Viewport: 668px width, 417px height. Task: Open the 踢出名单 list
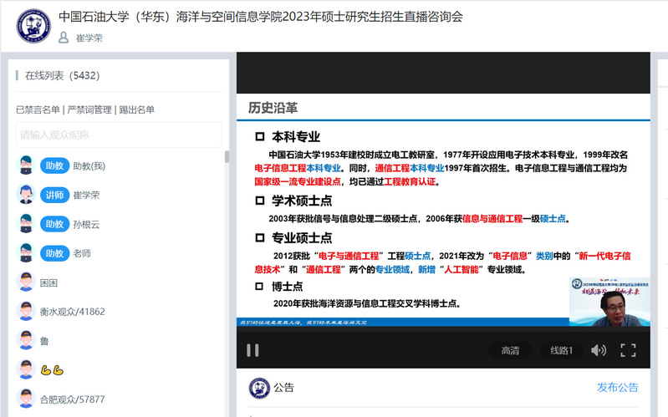coord(136,109)
